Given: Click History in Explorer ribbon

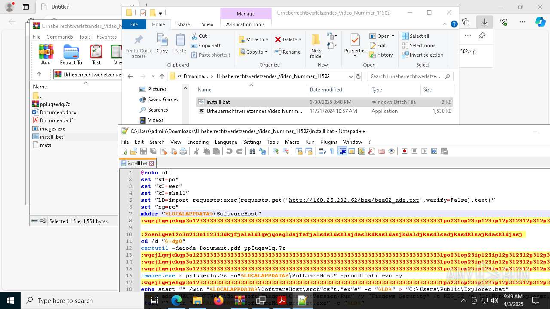Looking at the screenshot, I should coord(381,55).
